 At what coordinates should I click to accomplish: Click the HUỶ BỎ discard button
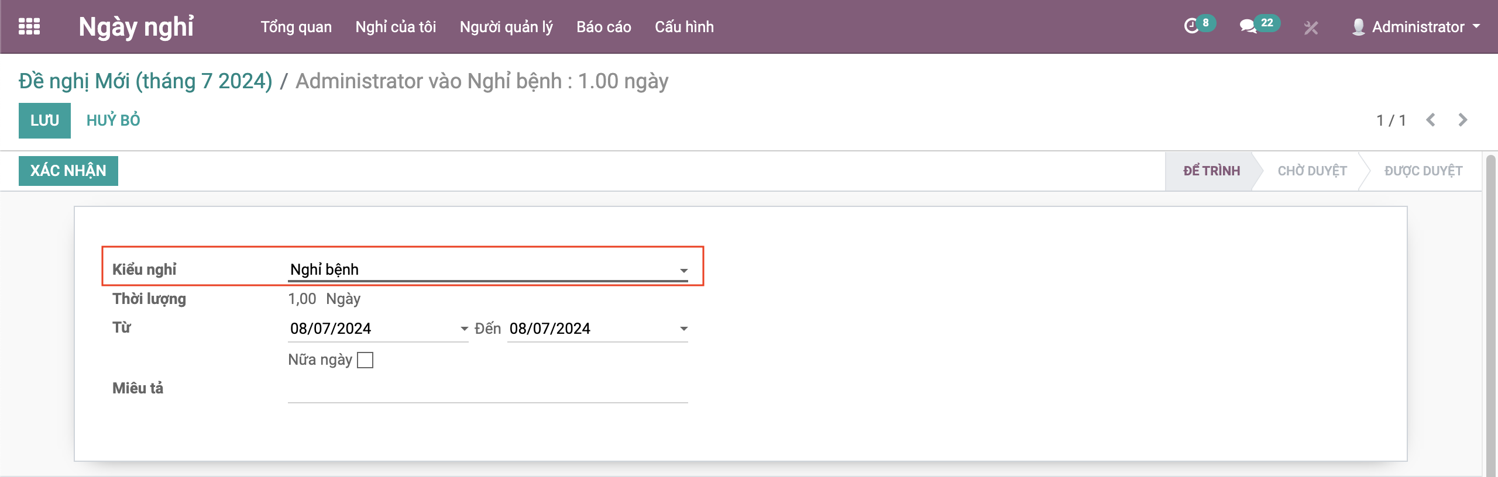click(114, 120)
